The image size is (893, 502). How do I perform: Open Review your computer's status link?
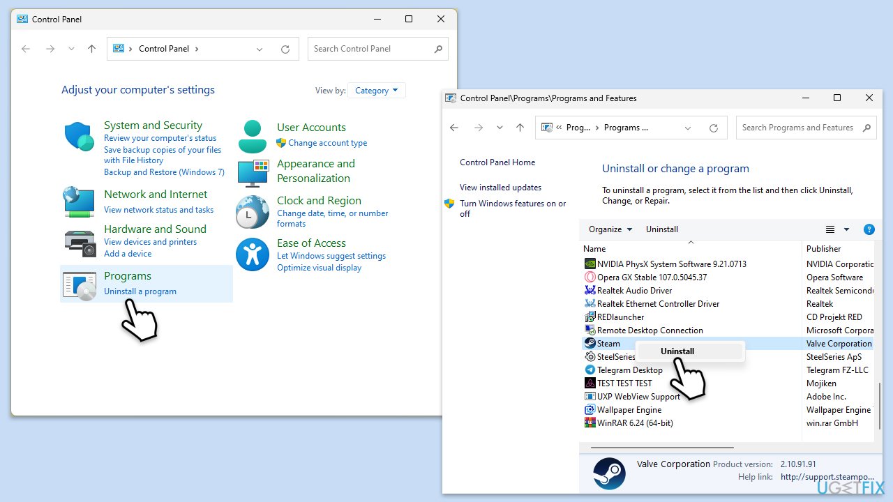coord(160,138)
